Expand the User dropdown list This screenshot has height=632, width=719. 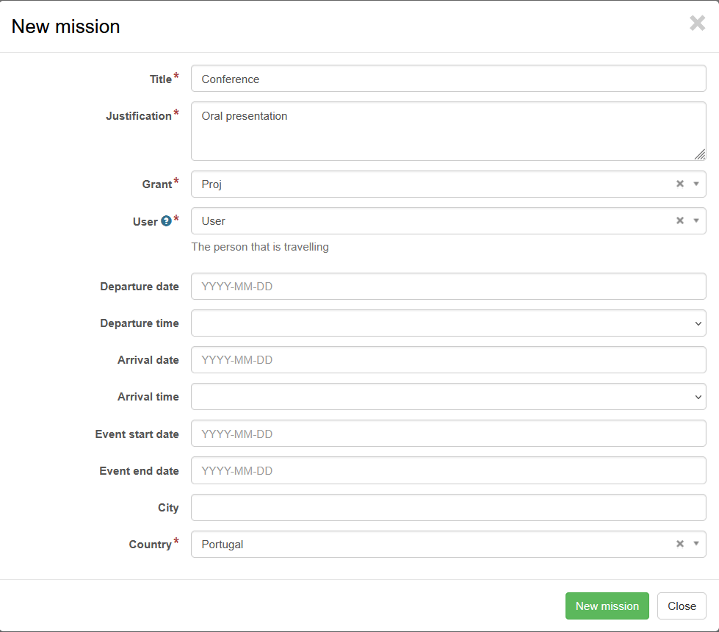tap(696, 220)
